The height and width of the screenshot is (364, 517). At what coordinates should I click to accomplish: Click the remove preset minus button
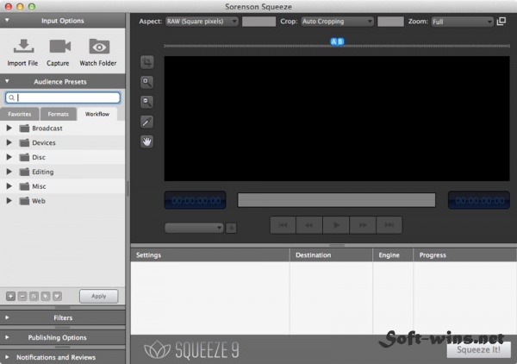[22, 297]
